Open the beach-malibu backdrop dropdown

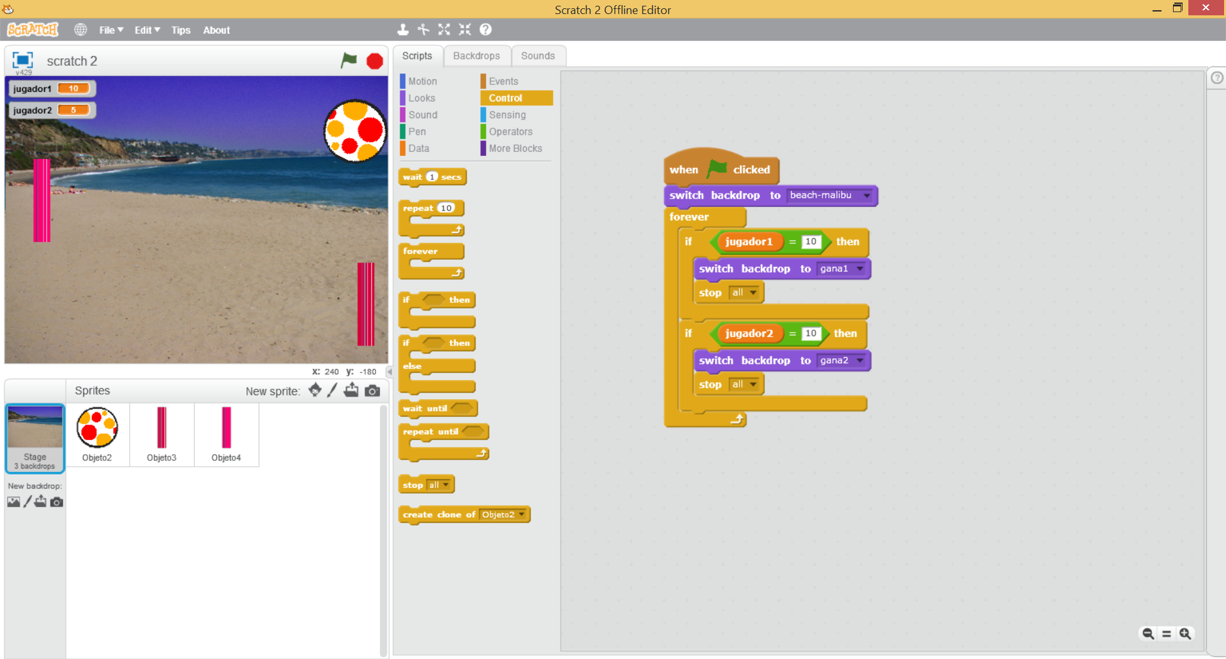[867, 195]
